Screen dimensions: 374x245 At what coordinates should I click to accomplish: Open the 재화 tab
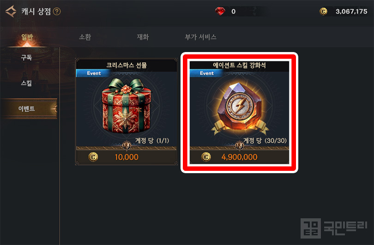point(143,37)
